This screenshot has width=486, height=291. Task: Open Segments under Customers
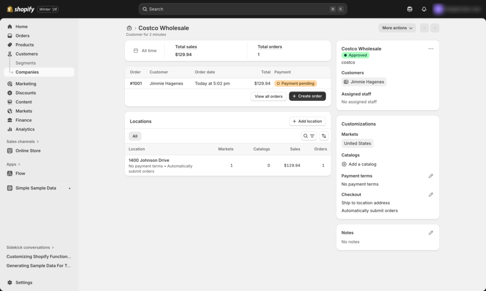click(x=39, y=63)
